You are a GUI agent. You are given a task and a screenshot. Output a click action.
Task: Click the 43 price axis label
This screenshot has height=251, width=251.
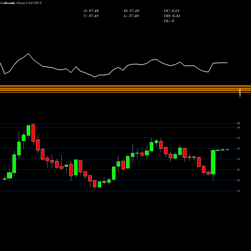point(238,138)
